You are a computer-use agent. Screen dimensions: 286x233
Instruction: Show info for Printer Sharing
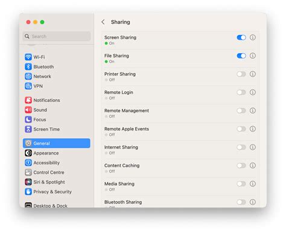point(253,74)
